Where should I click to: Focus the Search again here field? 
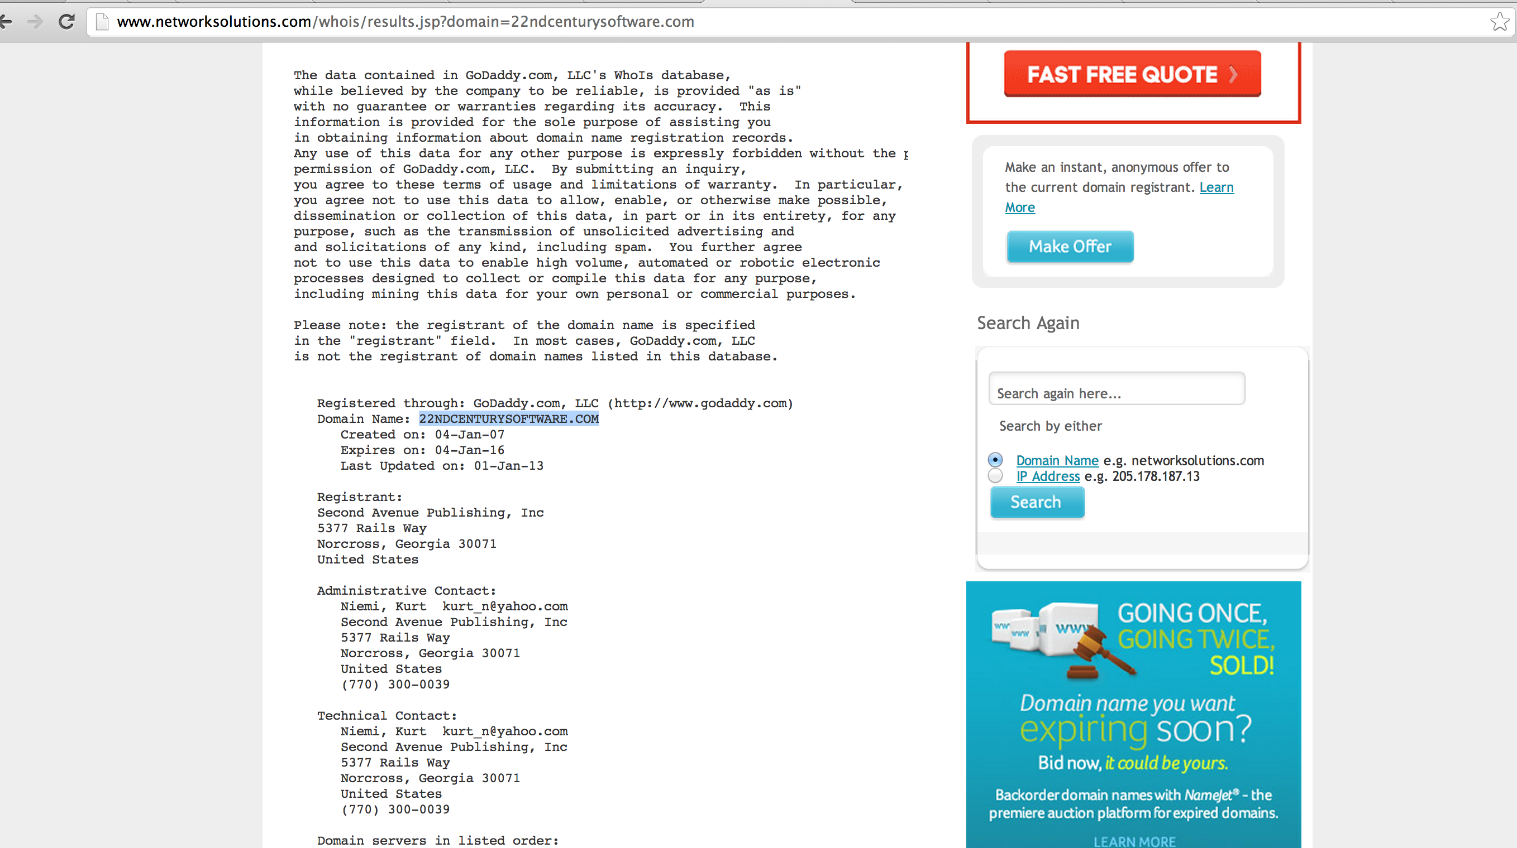tap(1117, 388)
